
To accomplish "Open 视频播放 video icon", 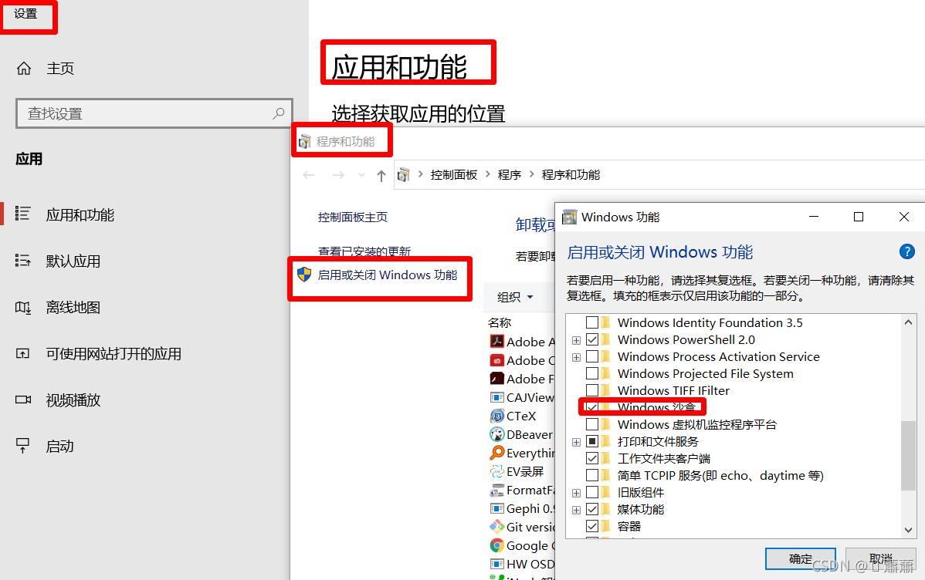I will click(x=23, y=400).
